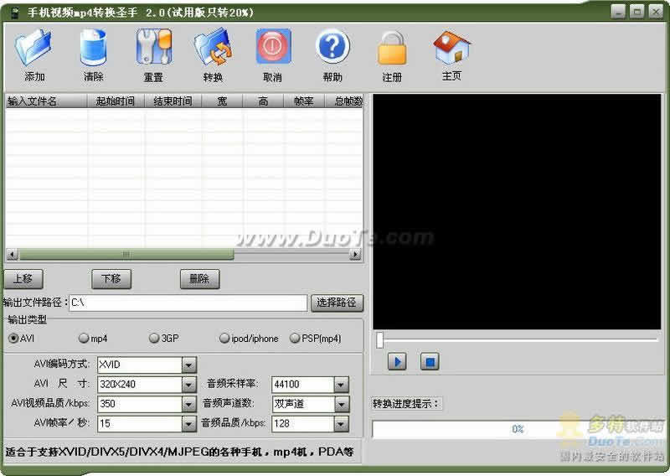Click the 0% conversion progress bar
Screen dimensions: 670x476
pyautogui.click(x=517, y=429)
